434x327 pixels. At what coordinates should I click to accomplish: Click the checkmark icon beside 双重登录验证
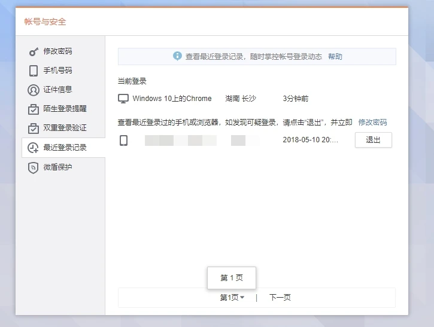tap(34, 129)
